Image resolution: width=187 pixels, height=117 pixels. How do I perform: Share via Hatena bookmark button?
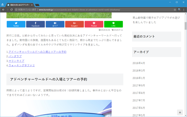click(55, 24)
